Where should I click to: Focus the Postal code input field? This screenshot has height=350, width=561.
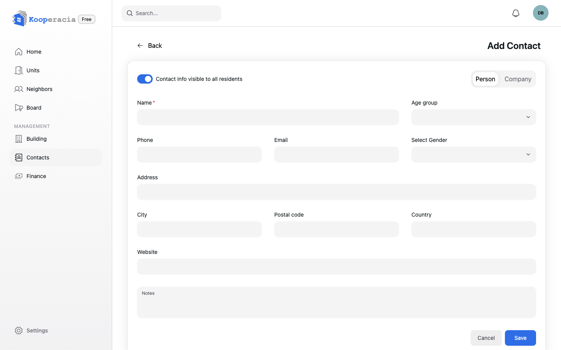click(x=337, y=229)
